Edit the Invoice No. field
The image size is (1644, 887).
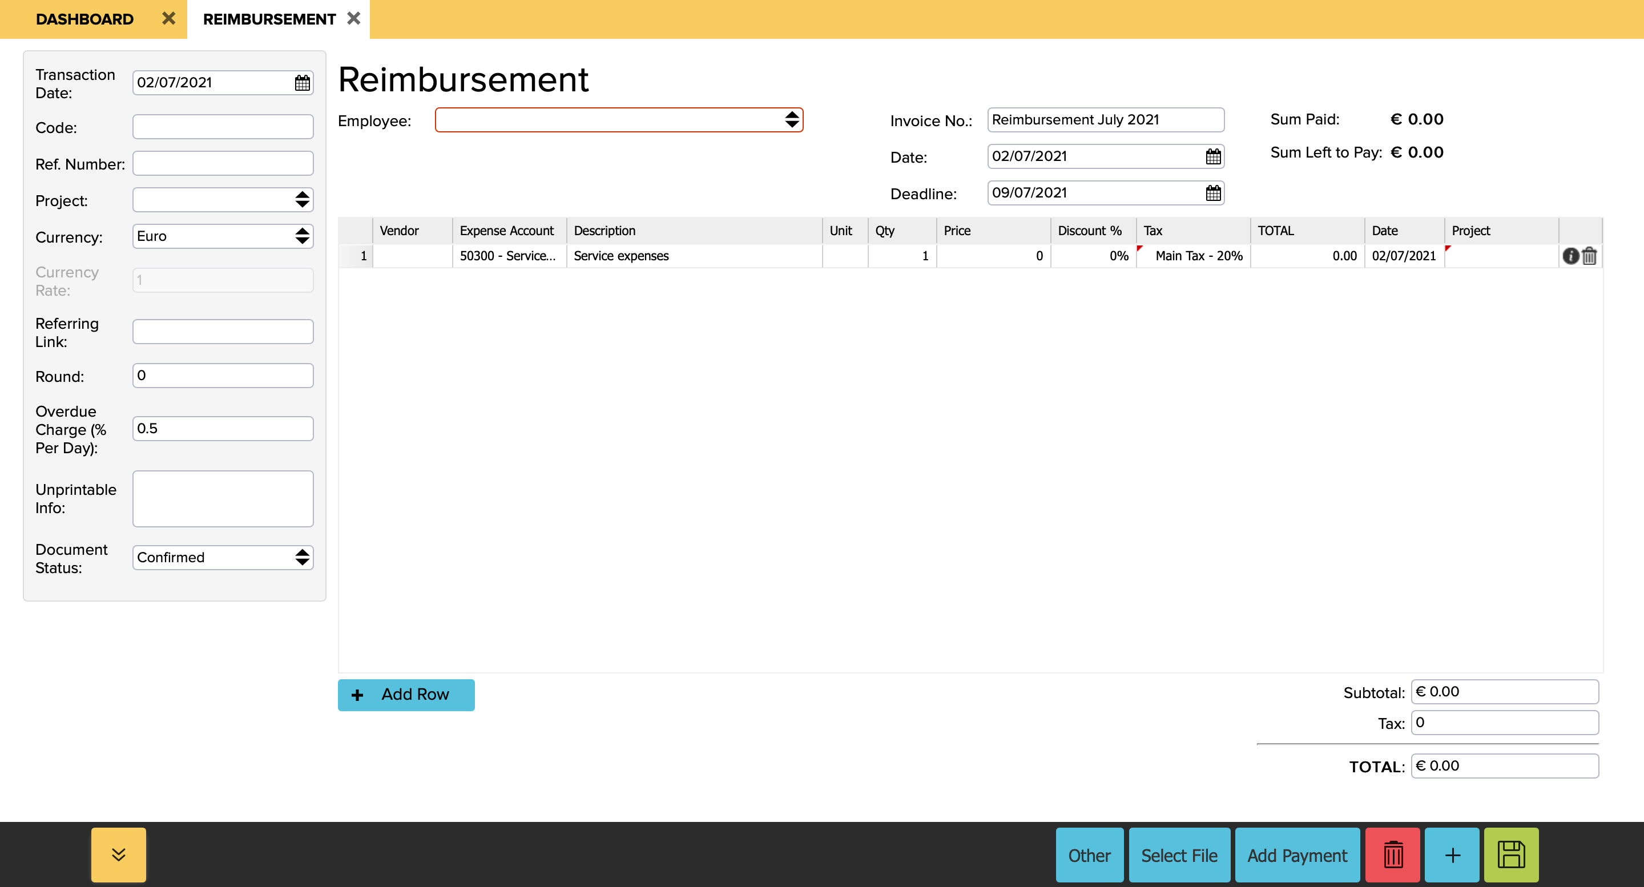pyautogui.click(x=1105, y=119)
